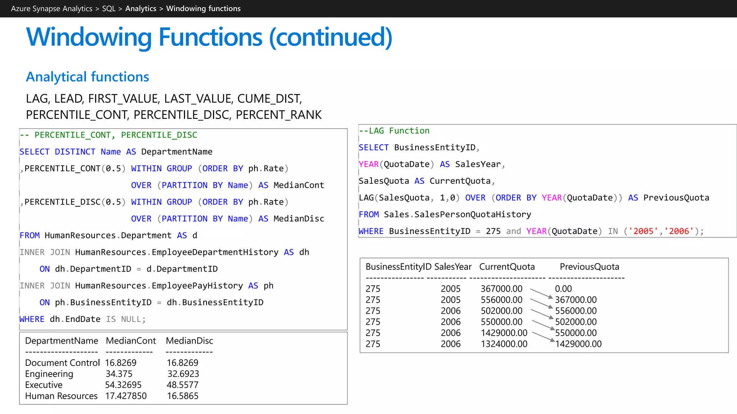Click the SQL breadcrumb item

coord(109,9)
